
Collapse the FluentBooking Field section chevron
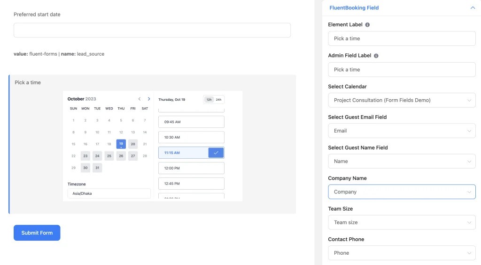pyautogui.click(x=473, y=7)
